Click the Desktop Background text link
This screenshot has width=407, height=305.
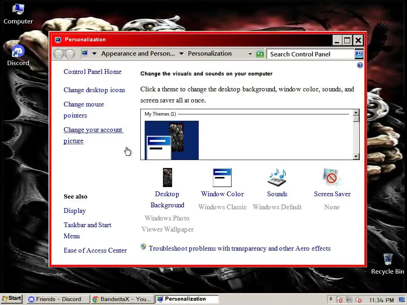[x=167, y=199]
